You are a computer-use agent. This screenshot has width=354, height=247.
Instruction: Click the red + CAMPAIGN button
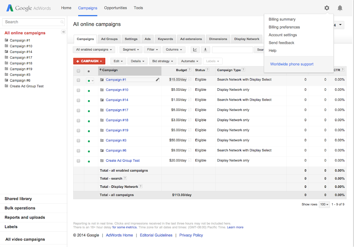(89, 61)
